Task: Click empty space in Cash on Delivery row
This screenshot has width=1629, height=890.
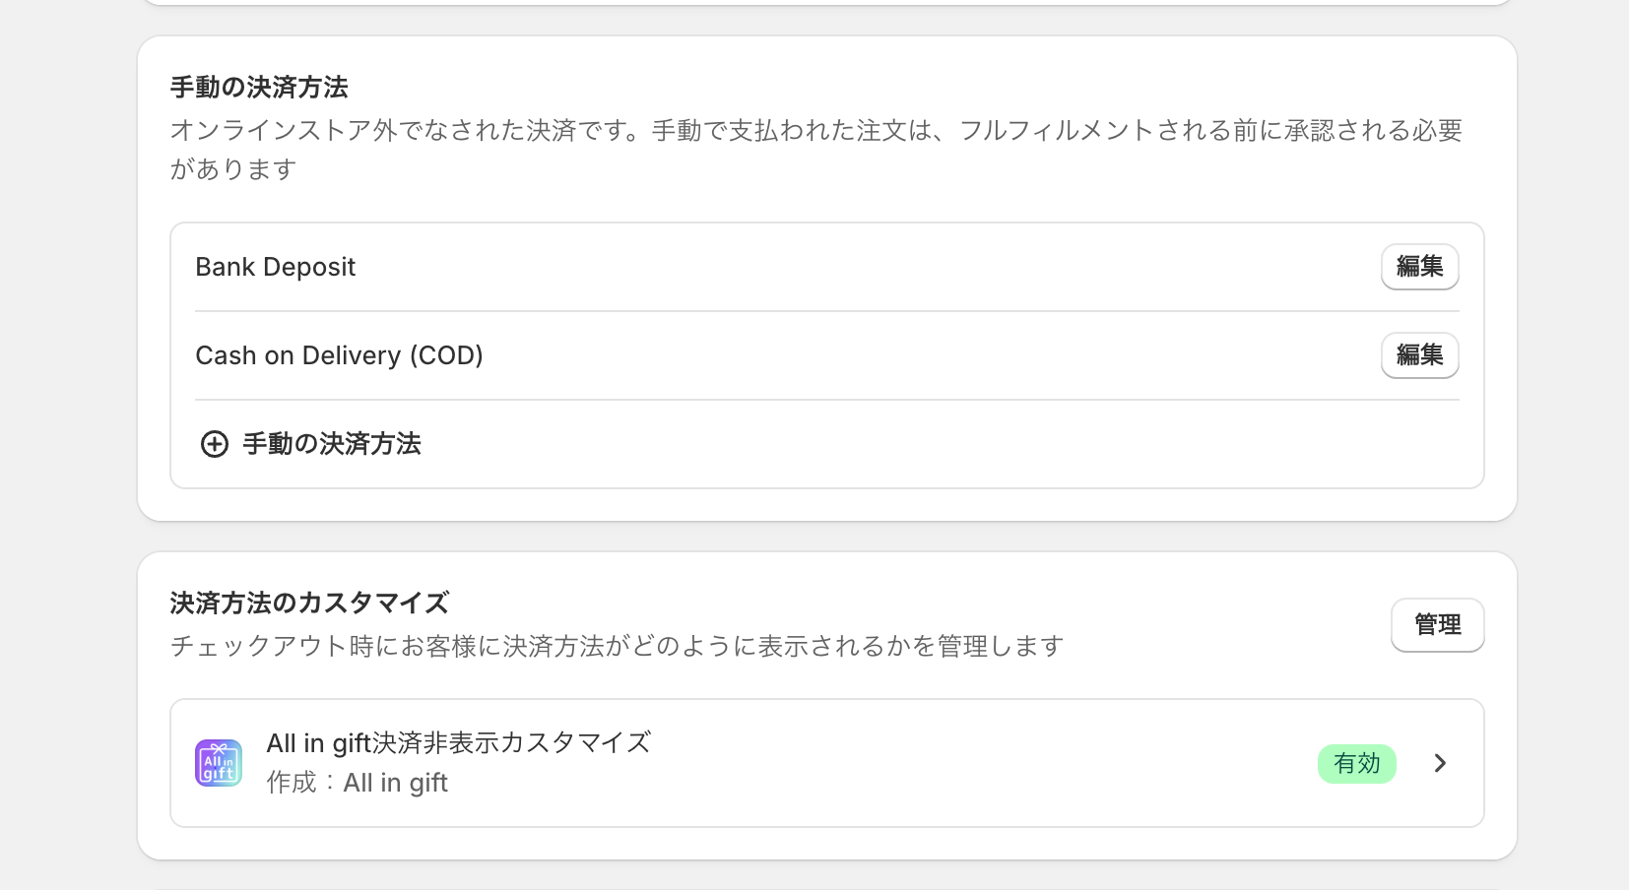Action: [x=886, y=355]
